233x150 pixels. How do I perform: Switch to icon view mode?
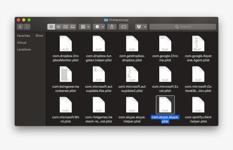(x=51, y=27)
